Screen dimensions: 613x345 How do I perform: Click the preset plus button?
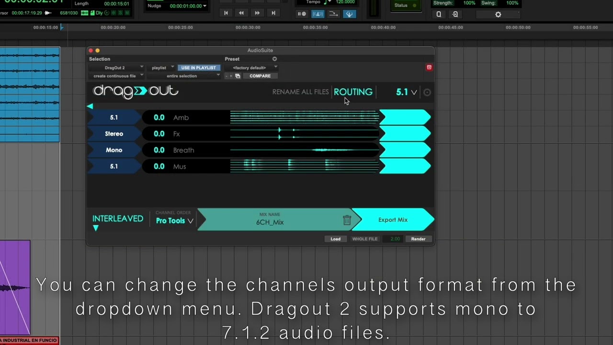pyautogui.click(x=231, y=76)
